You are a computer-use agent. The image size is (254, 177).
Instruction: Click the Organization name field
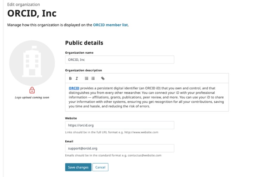(x=119, y=60)
